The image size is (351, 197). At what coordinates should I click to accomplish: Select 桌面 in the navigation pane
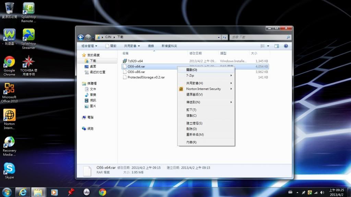click(x=90, y=66)
